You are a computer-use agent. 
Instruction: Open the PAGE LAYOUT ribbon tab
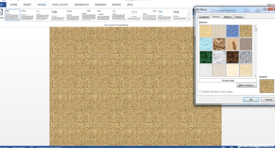[x=60, y=5]
